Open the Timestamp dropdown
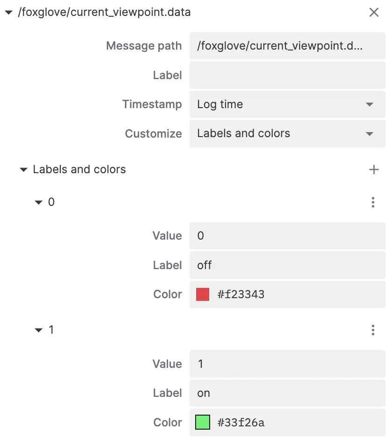The image size is (388, 439). 287,104
